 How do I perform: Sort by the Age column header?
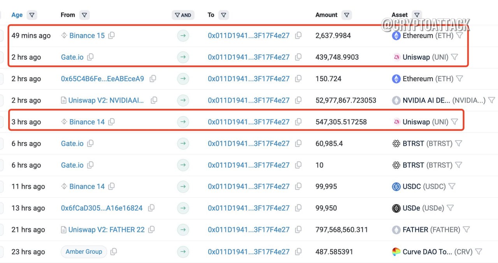click(17, 15)
